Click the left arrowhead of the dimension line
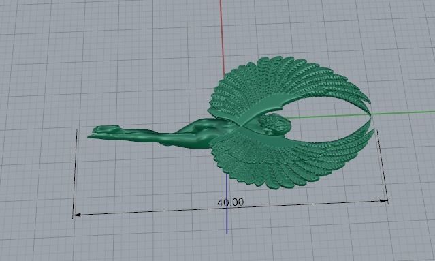 pyautogui.click(x=76, y=215)
